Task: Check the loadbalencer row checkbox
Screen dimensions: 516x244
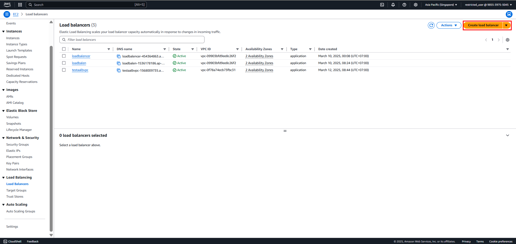Action: tap(64, 56)
